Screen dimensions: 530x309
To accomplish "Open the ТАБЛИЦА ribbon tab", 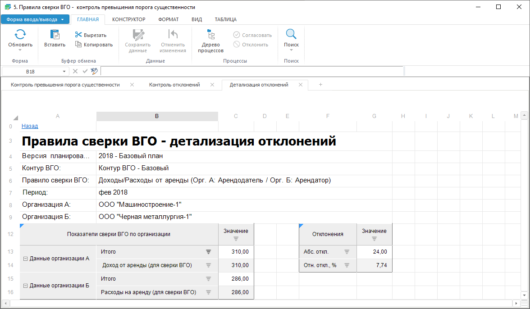I will click(x=225, y=19).
